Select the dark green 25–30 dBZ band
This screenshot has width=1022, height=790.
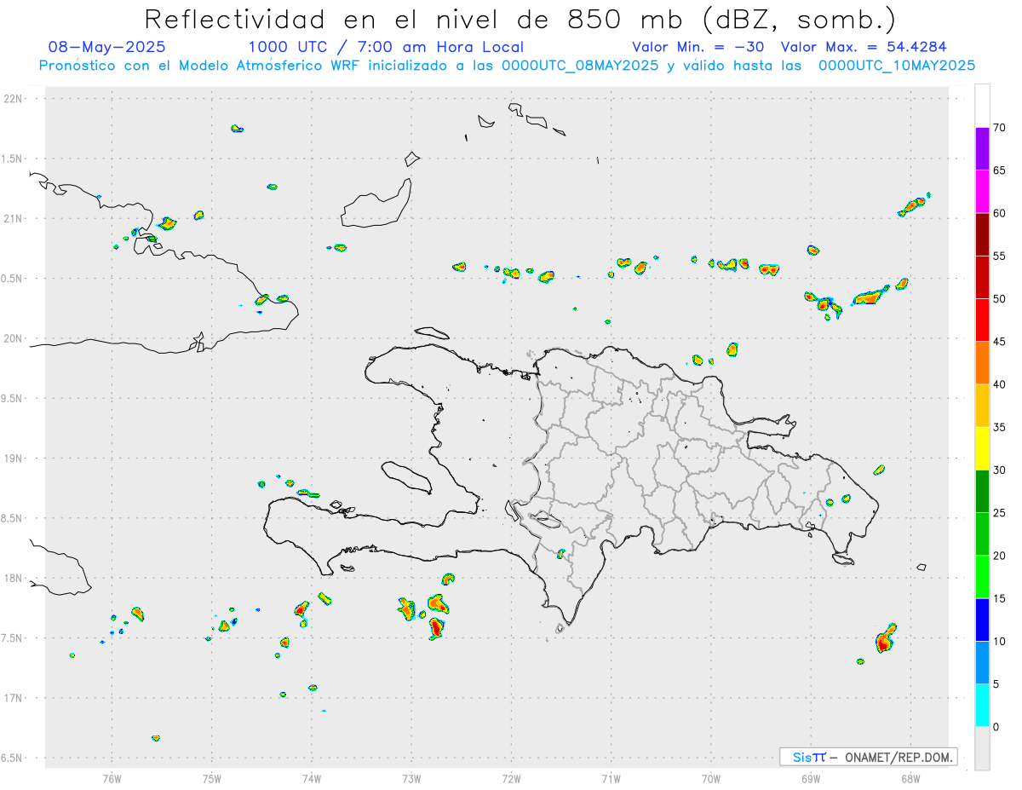click(982, 492)
